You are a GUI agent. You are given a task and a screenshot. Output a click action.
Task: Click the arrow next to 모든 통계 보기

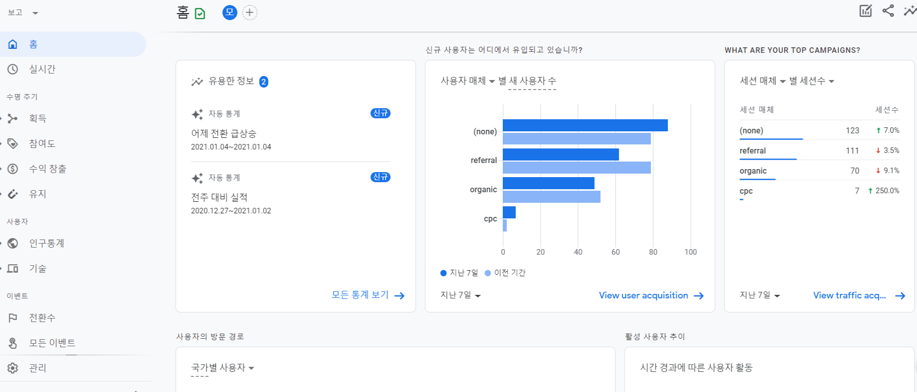click(400, 296)
